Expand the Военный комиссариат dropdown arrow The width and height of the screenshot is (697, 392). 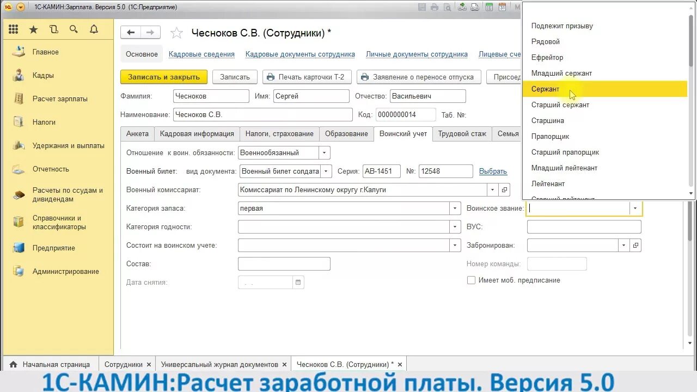pos(492,190)
